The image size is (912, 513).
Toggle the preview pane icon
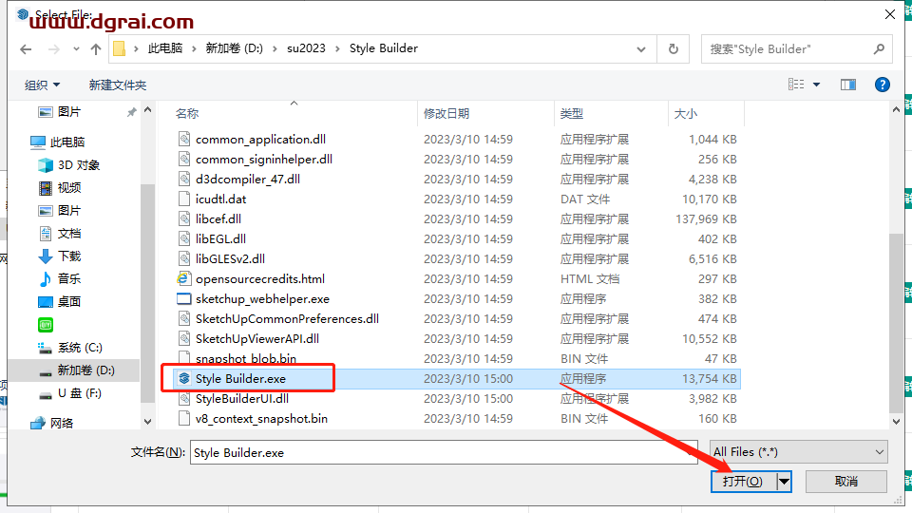tap(848, 85)
